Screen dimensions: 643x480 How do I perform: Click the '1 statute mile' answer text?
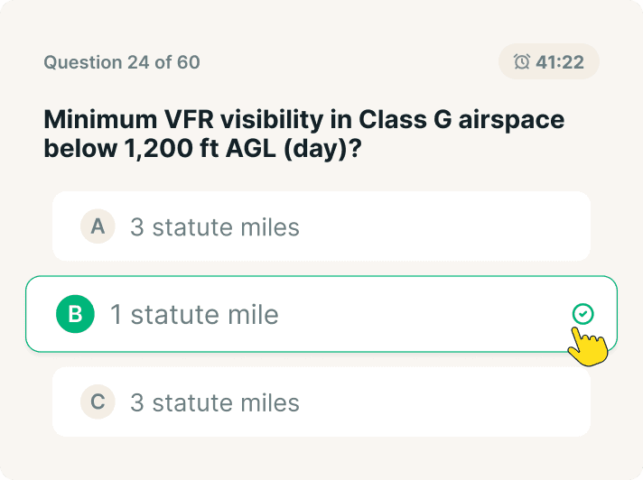[194, 314]
